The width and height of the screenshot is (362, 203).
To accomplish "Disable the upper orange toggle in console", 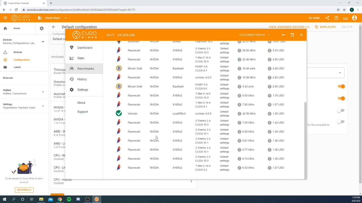I will [341, 86].
